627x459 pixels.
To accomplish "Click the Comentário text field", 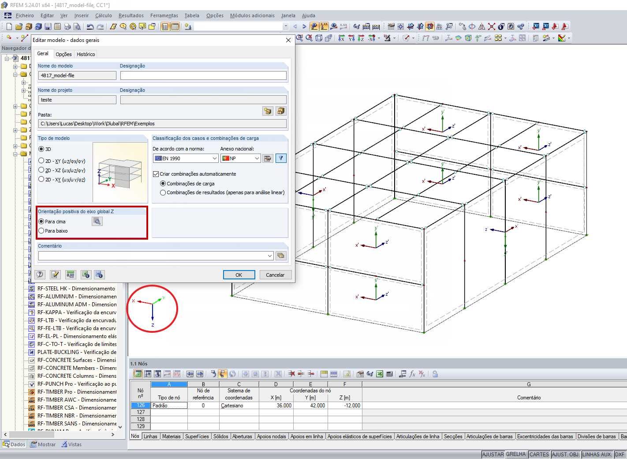I will tap(153, 256).
